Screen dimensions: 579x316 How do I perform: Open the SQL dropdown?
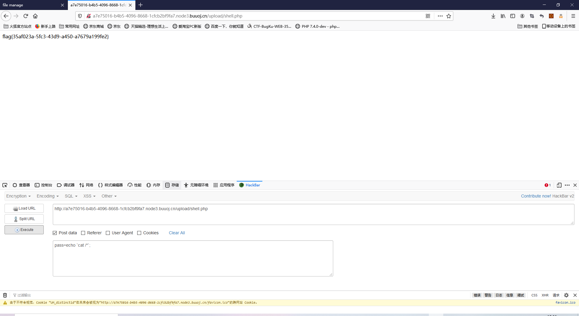point(71,196)
